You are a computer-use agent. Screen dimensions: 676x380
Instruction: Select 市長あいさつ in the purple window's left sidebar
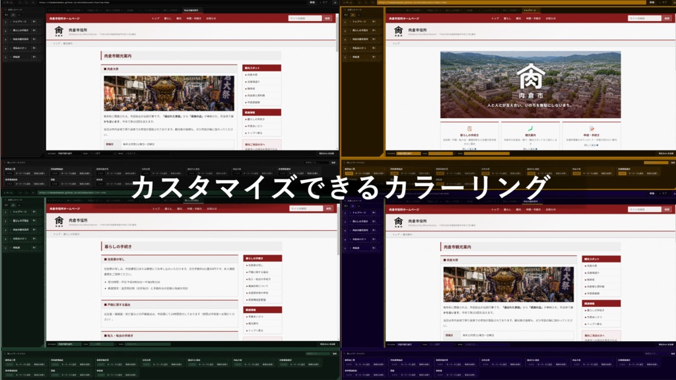click(359, 239)
